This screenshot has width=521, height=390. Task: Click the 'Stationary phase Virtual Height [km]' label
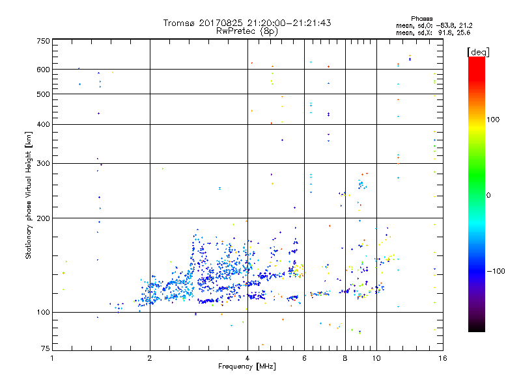click(x=28, y=195)
